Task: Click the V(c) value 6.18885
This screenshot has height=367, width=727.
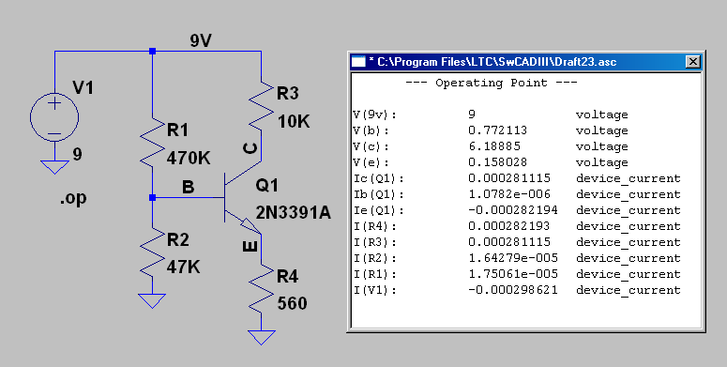Action: click(494, 146)
